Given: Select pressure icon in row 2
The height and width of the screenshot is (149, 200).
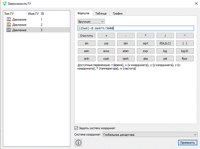Looking at the screenshot, I should tap(9, 24).
